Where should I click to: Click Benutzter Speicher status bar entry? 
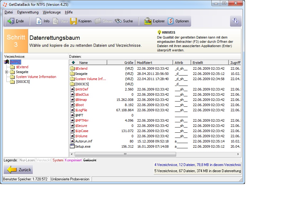25,179
